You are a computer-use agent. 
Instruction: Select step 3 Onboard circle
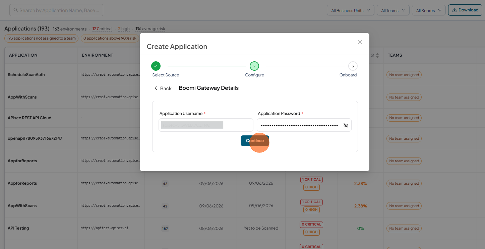tap(353, 66)
